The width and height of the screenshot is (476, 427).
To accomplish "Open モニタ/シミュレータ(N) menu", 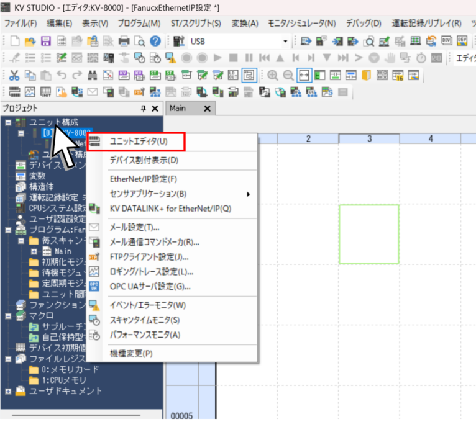I will coord(302,24).
